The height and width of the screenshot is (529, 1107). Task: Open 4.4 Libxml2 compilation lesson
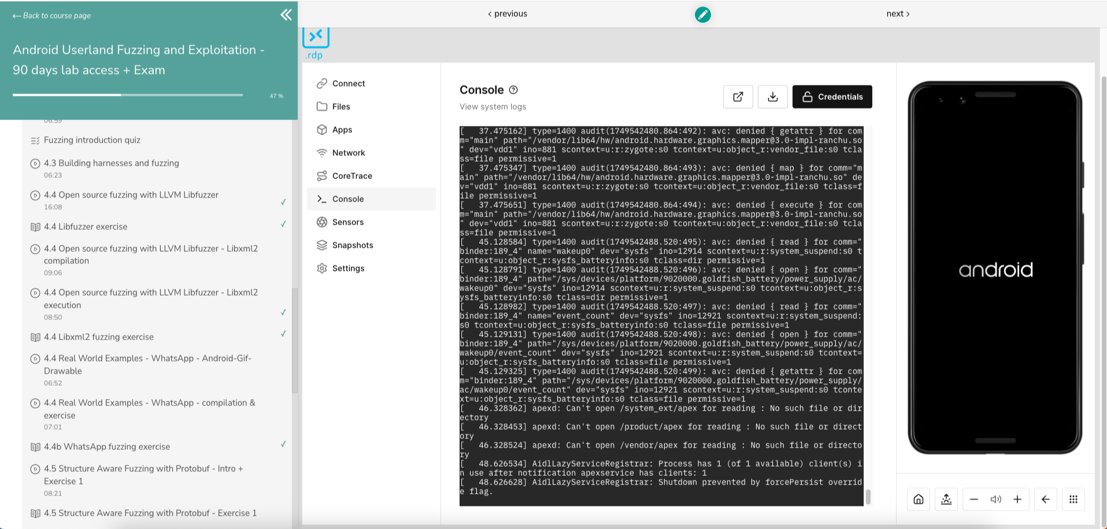tap(151, 255)
